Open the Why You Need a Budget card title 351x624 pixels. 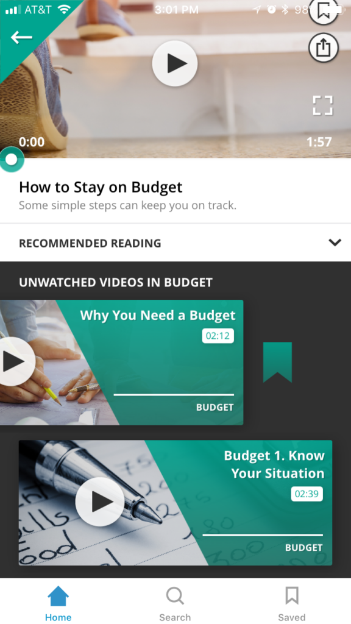(x=158, y=315)
